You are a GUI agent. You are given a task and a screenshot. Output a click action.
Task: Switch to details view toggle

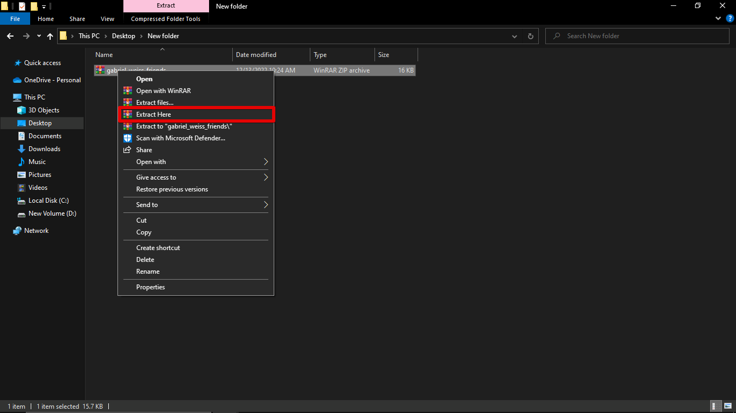click(x=716, y=407)
